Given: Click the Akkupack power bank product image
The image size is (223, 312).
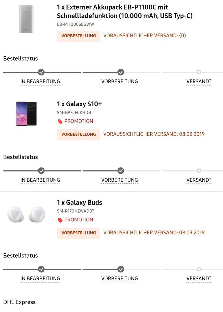Looking at the screenshot, I should point(26,19).
